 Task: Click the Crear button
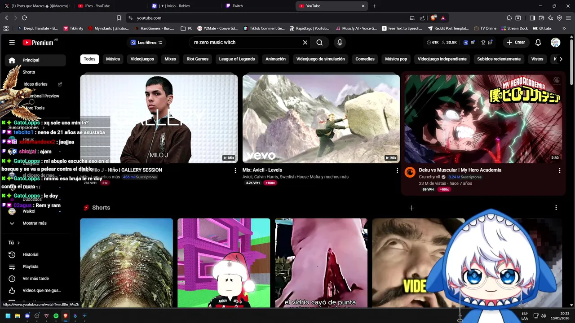coord(515,43)
